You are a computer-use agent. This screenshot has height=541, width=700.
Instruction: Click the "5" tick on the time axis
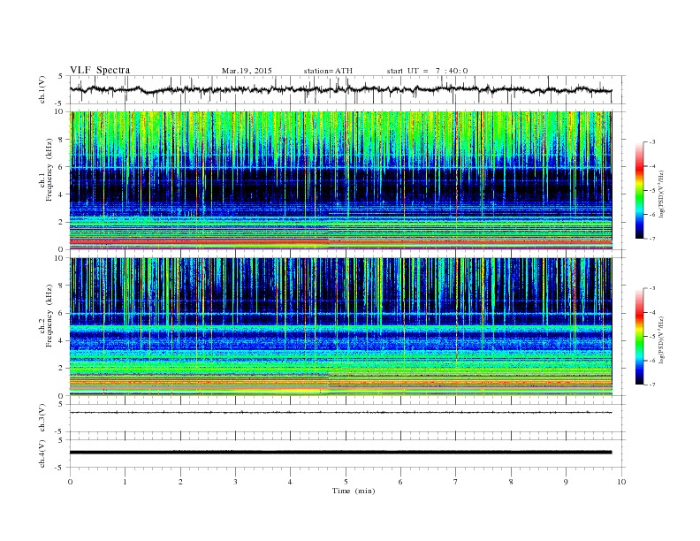click(x=346, y=482)
